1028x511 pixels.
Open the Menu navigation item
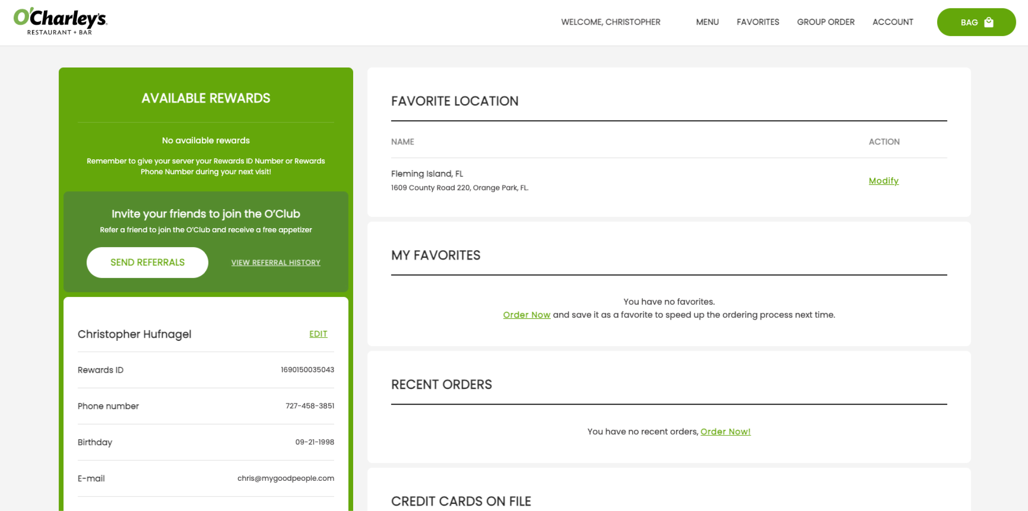[x=707, y=22]
